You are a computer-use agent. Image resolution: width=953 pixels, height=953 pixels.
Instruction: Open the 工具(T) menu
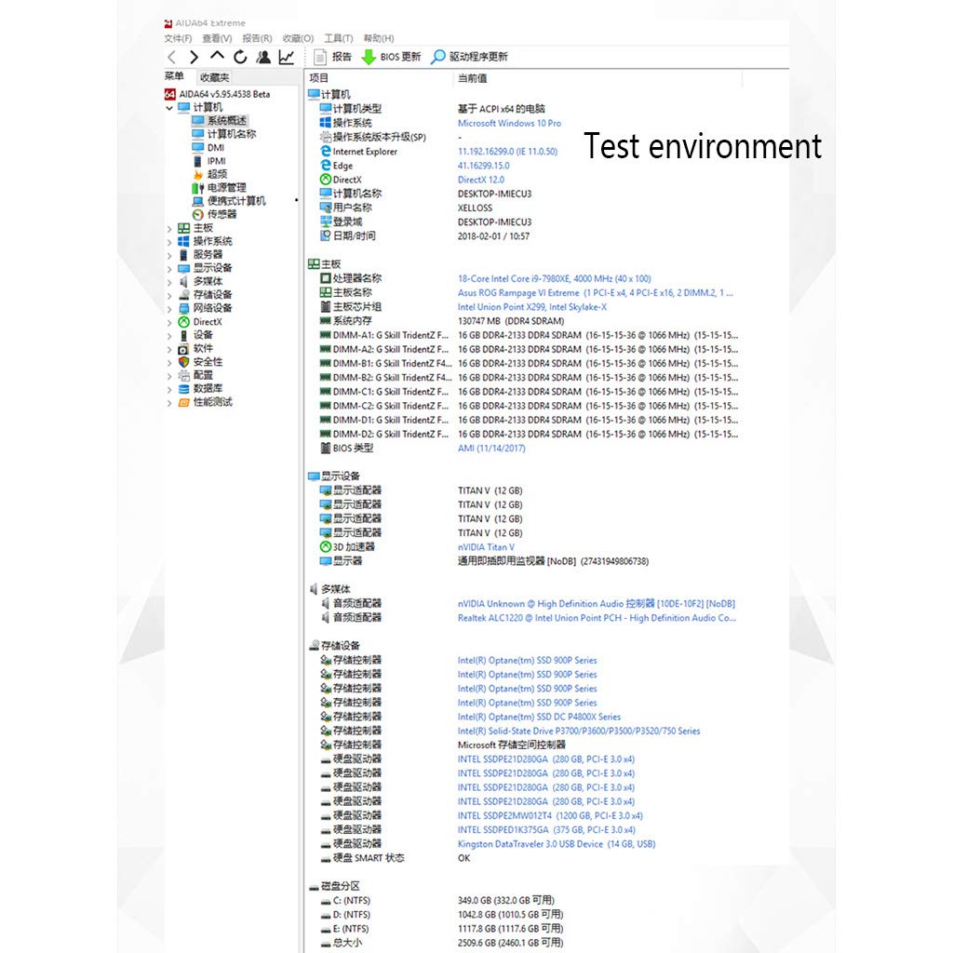[339, 38]
